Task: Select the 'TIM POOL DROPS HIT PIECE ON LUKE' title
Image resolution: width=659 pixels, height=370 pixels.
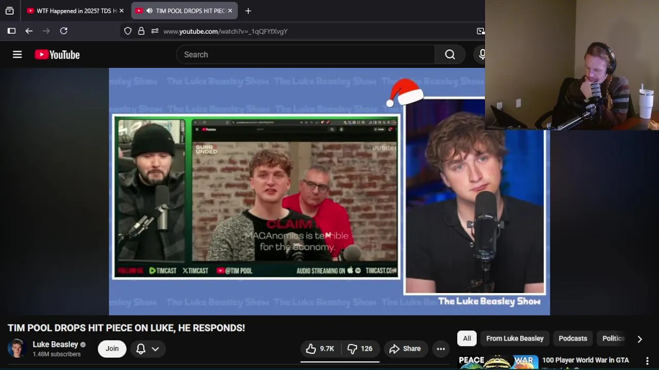Action: click(126, 328)
